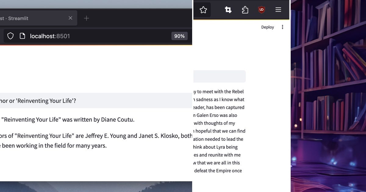Bookmark this page with the star icon
The width and height of the screenshot is (366, 192).
pyautogui.click(x=203, y=9)
